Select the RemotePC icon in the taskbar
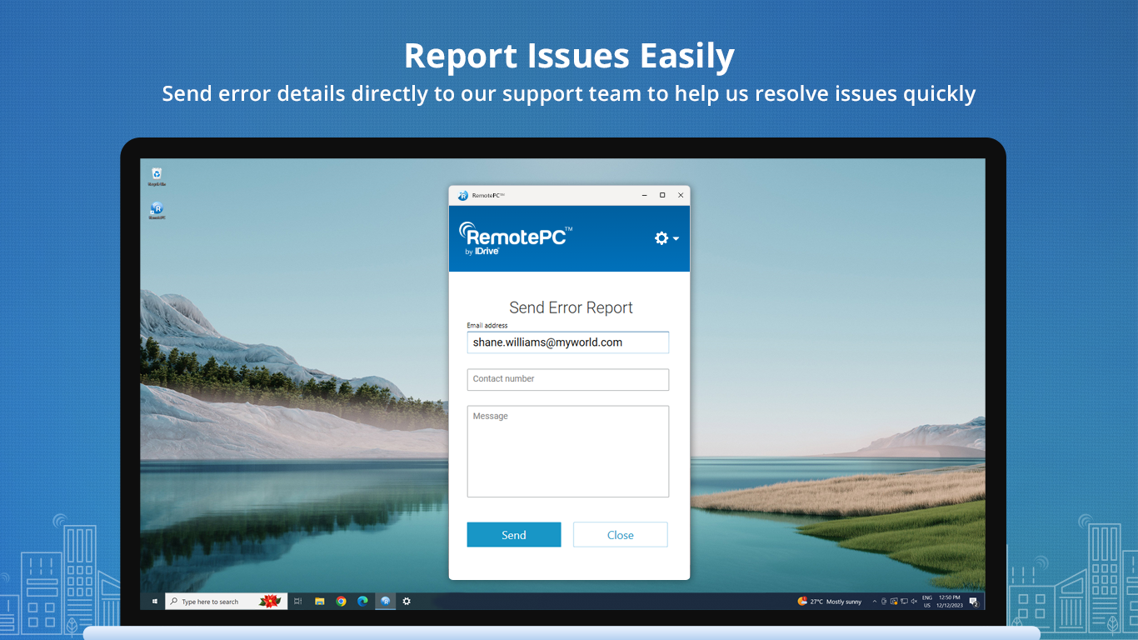Screen dimensions: 1138x640 point(385,601)
